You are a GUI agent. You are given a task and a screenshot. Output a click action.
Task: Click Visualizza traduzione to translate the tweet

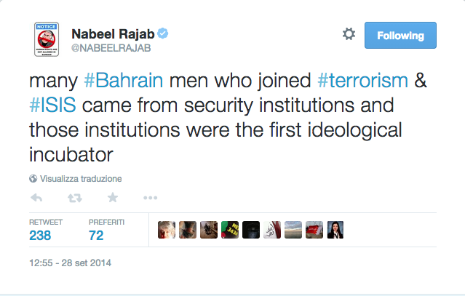click(81, 178)
